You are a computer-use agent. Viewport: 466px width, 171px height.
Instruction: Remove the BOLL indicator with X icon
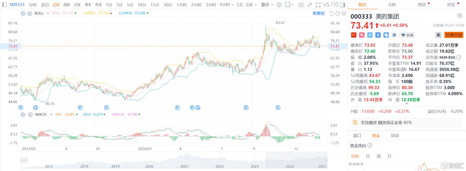coord(29,13)
